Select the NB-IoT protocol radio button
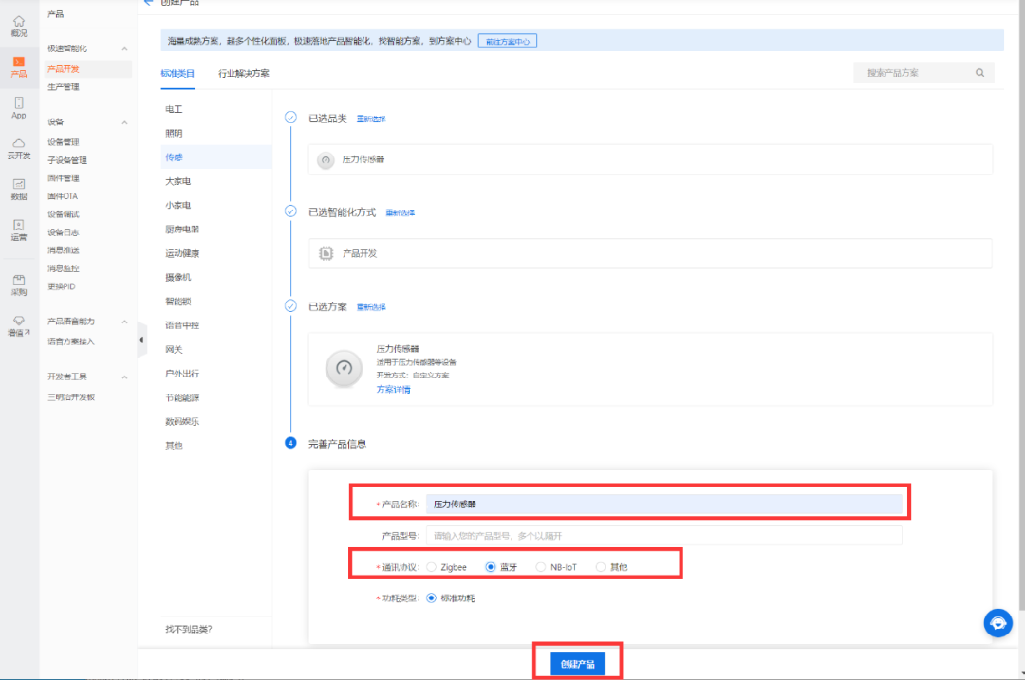Viewport: 1025px width, 680px height. pos(541,567)
